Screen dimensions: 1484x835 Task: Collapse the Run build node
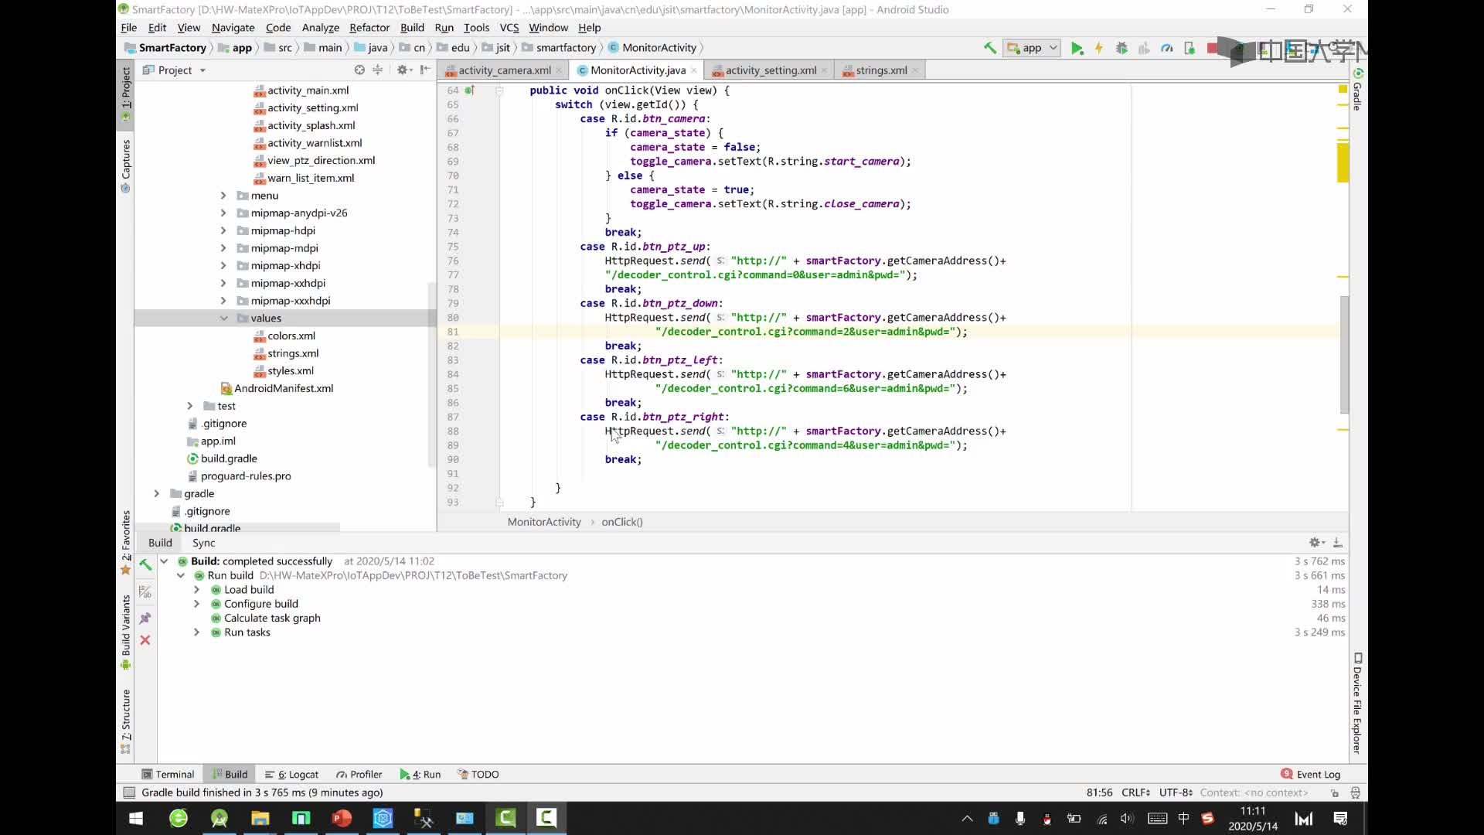point(180,575)
